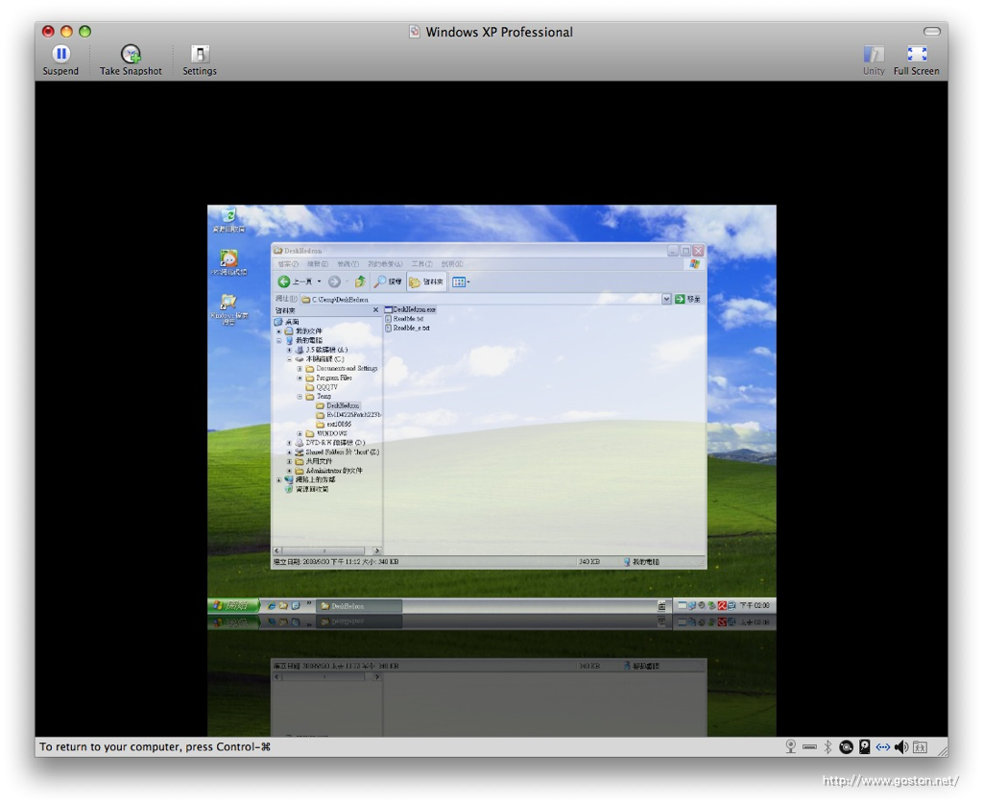
Task: Click the USB device status icon
Action: pos(809,746)
